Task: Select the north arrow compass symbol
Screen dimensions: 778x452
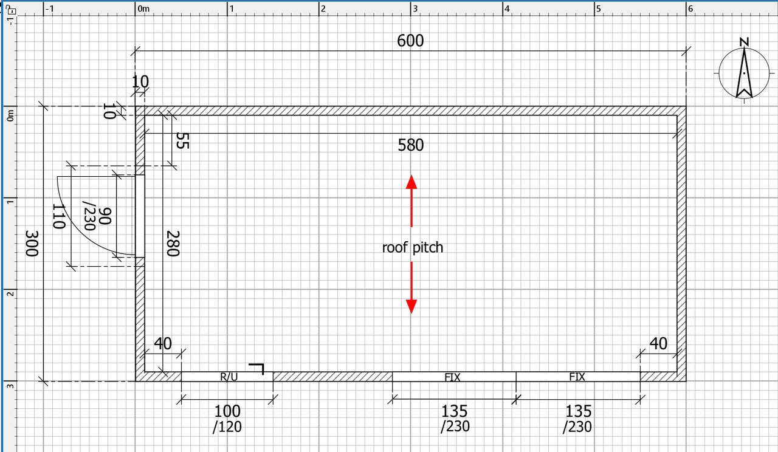Action: [744, 72]
